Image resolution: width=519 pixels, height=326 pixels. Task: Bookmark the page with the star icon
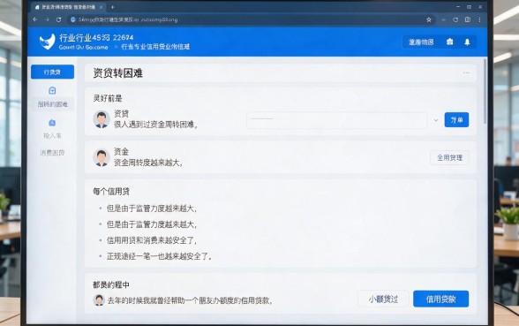pos(429,19)
